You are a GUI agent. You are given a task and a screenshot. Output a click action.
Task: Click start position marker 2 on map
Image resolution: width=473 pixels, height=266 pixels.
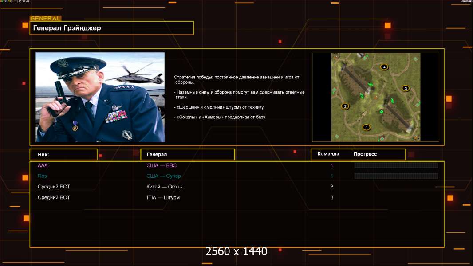click(x=345, y=106)
